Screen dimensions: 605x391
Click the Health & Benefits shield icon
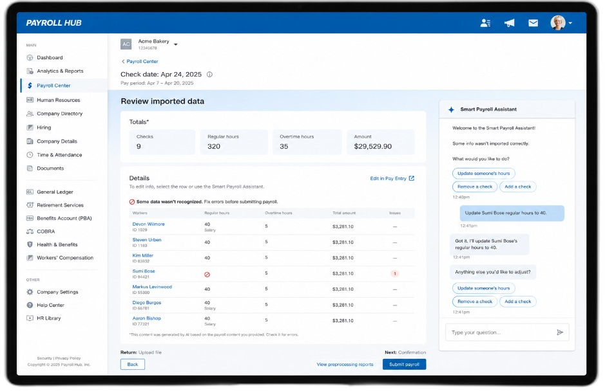click(30, 244)
